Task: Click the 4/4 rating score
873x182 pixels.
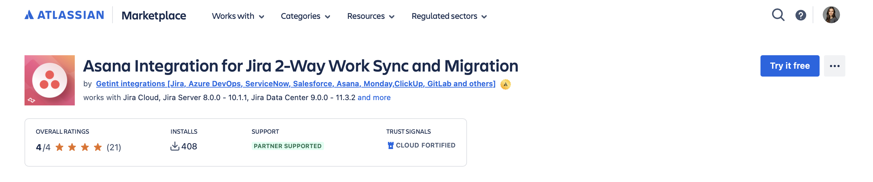Action: (x=43, y=147)
